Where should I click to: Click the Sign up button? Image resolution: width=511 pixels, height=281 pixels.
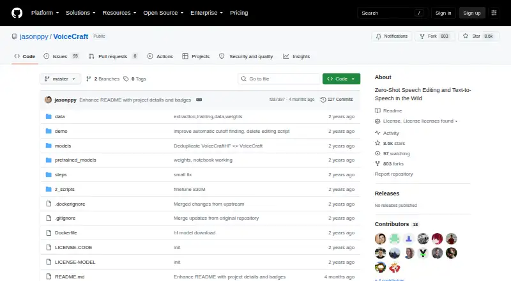point(472,13)
